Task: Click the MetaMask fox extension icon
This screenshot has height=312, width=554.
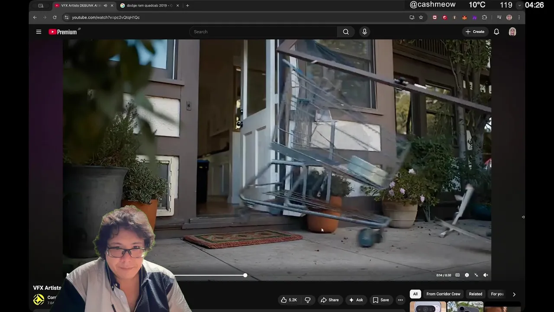Action: tap(464, 17)
